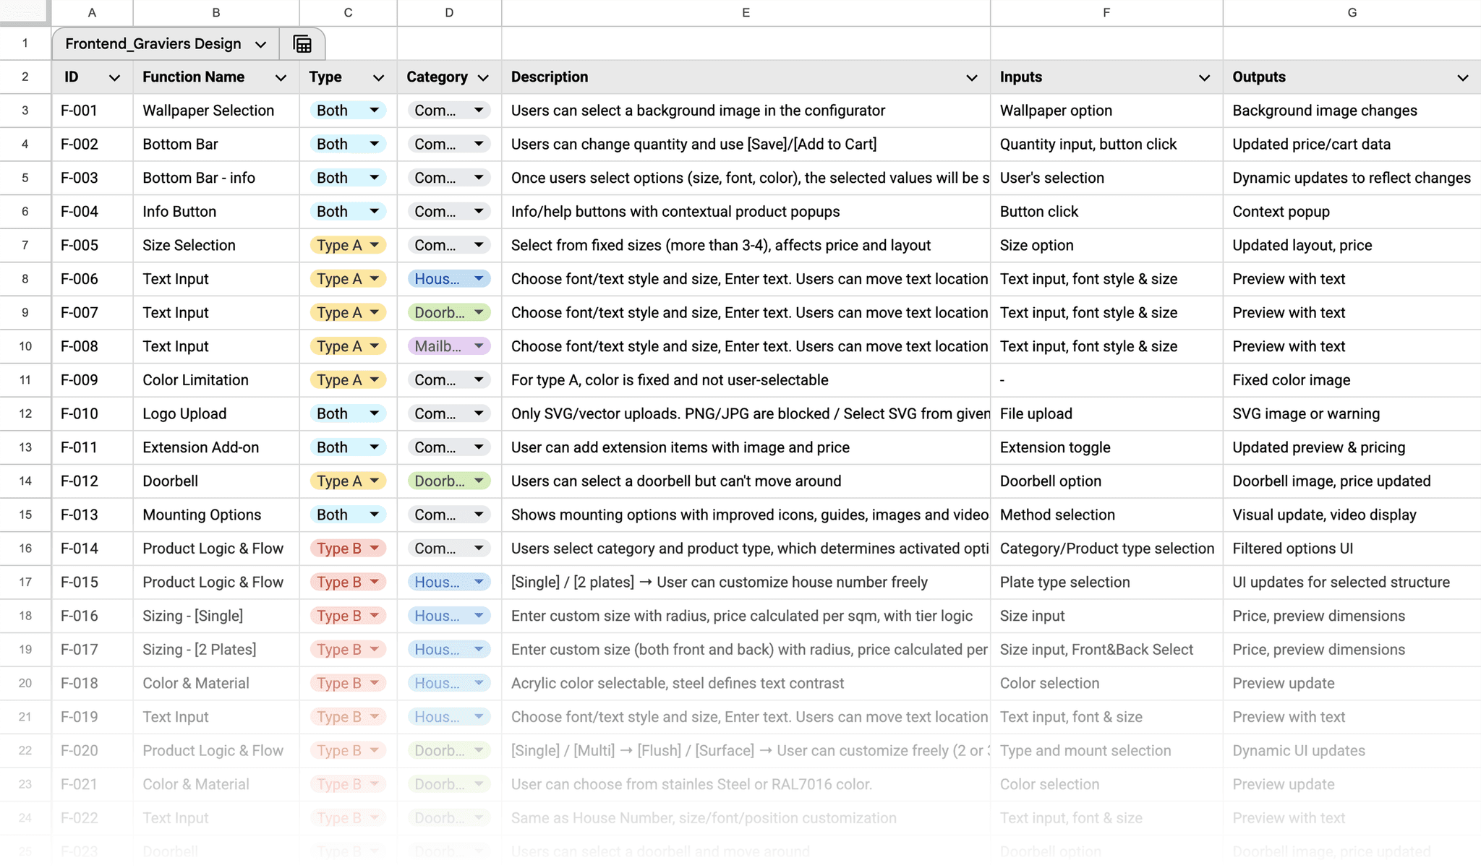Open the Inputs column filter arrow
This screenshot has width=1481, height=868.
(x=1204, y=78)
